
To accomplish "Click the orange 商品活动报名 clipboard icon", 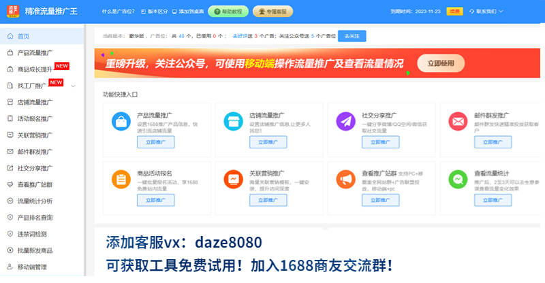I will (x=121, y=180).
